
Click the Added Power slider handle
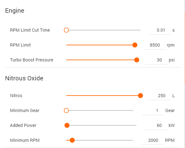click(x=67, y=125)
